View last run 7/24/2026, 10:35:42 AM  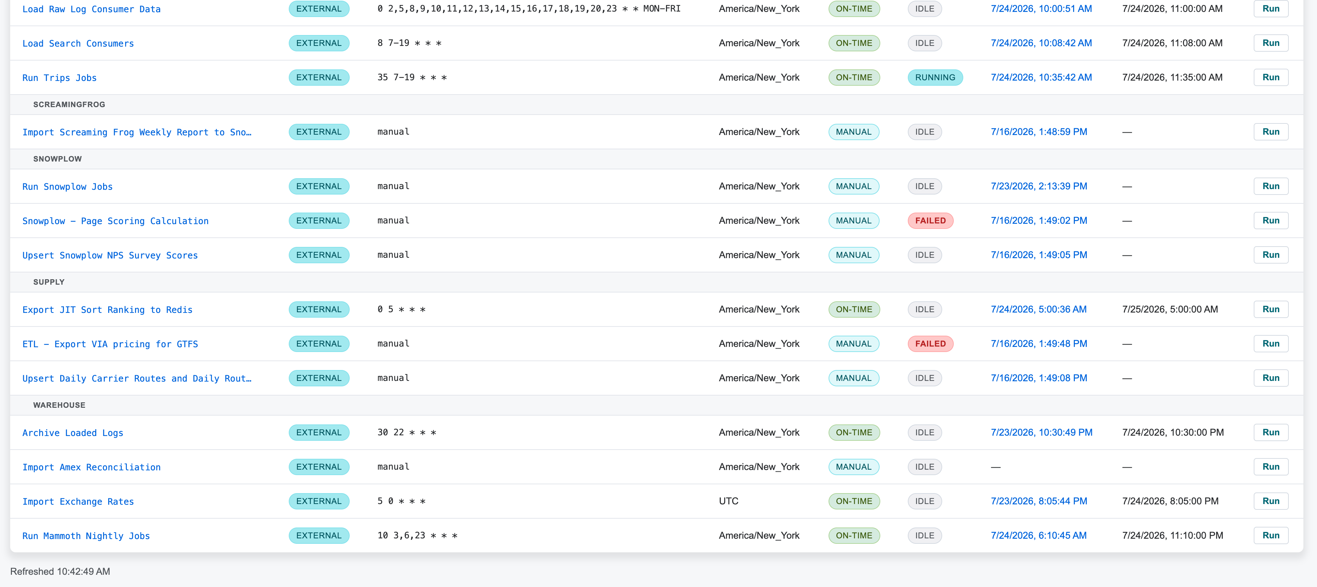1041,77
